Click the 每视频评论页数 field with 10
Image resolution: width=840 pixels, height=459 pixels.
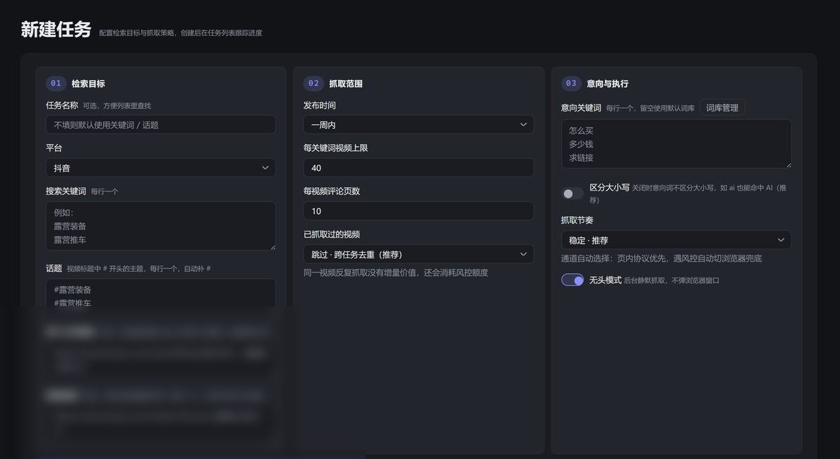419,210
